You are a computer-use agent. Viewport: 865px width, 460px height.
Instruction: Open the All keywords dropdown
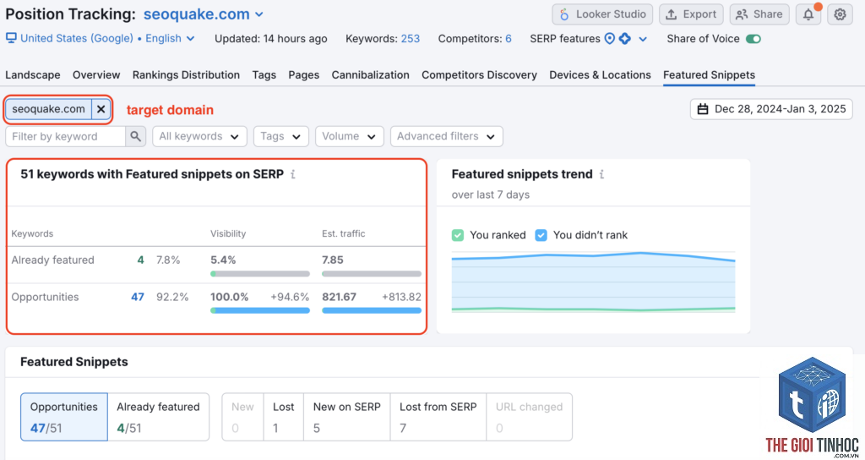pos(199,136)
